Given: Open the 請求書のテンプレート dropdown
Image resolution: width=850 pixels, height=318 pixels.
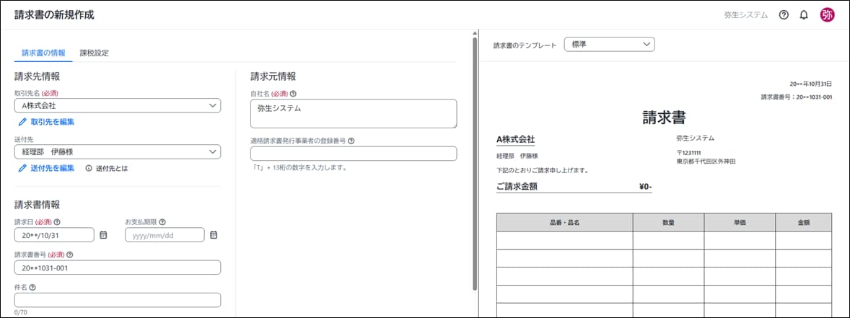Looking at the screenshot, I should pos(646,45).
